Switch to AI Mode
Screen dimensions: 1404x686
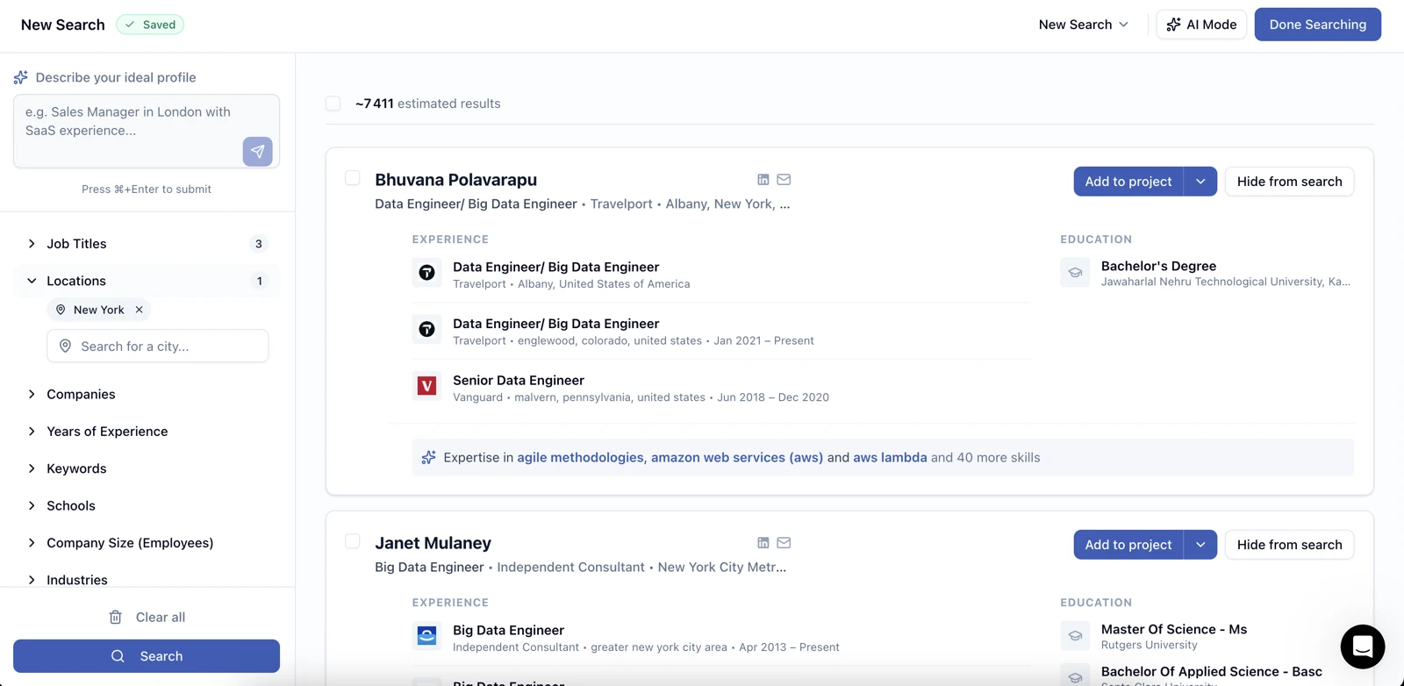click(1201, 25)
